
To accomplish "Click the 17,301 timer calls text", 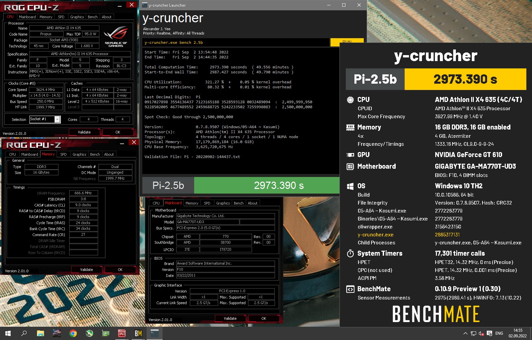I will coord(460,253).
